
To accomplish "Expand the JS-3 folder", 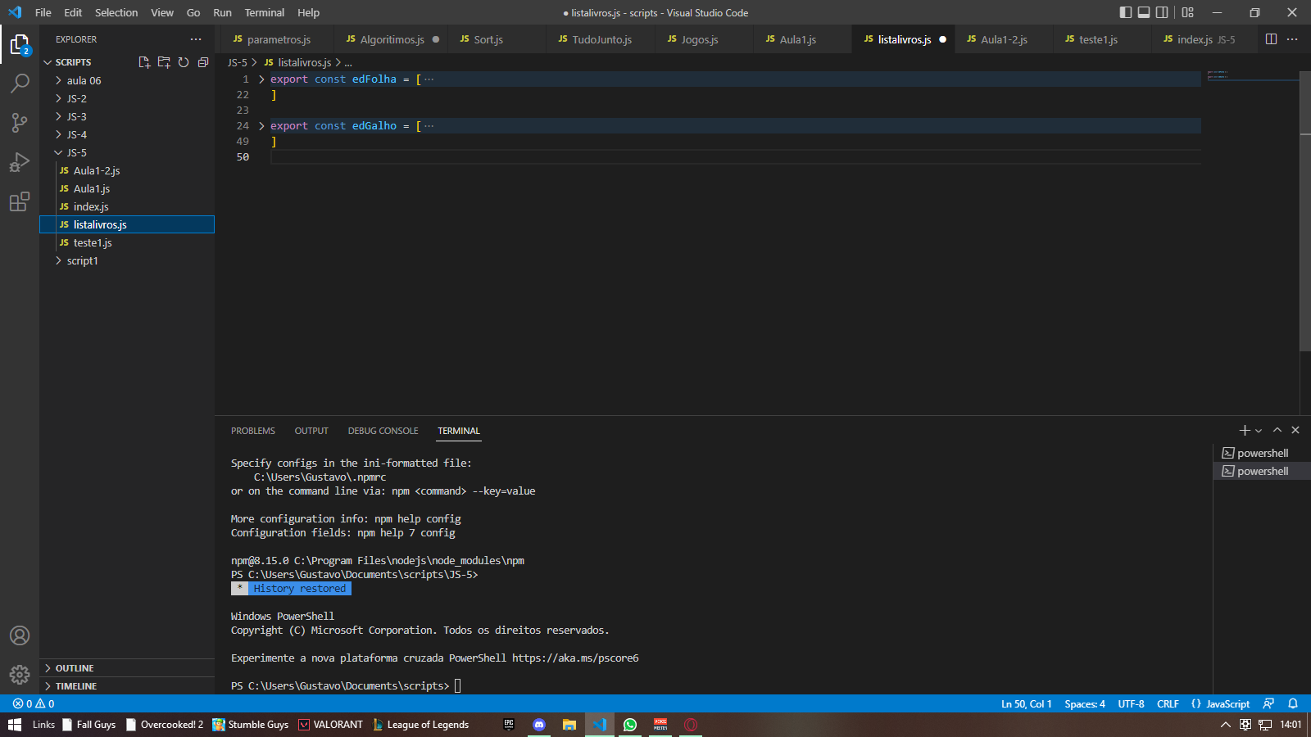I will tap(127, 116).
